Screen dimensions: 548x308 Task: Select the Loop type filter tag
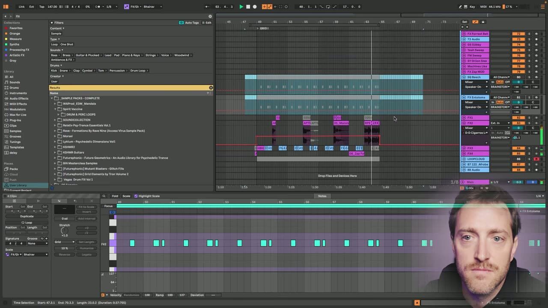coord(54,44)
